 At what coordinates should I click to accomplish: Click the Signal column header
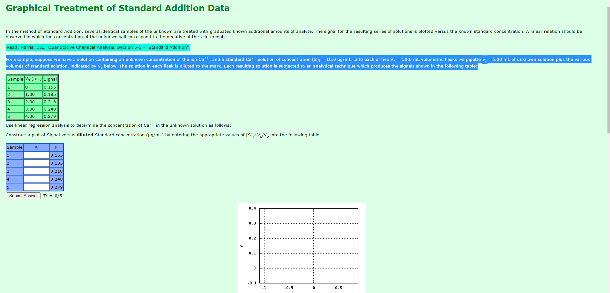[50, 79]
